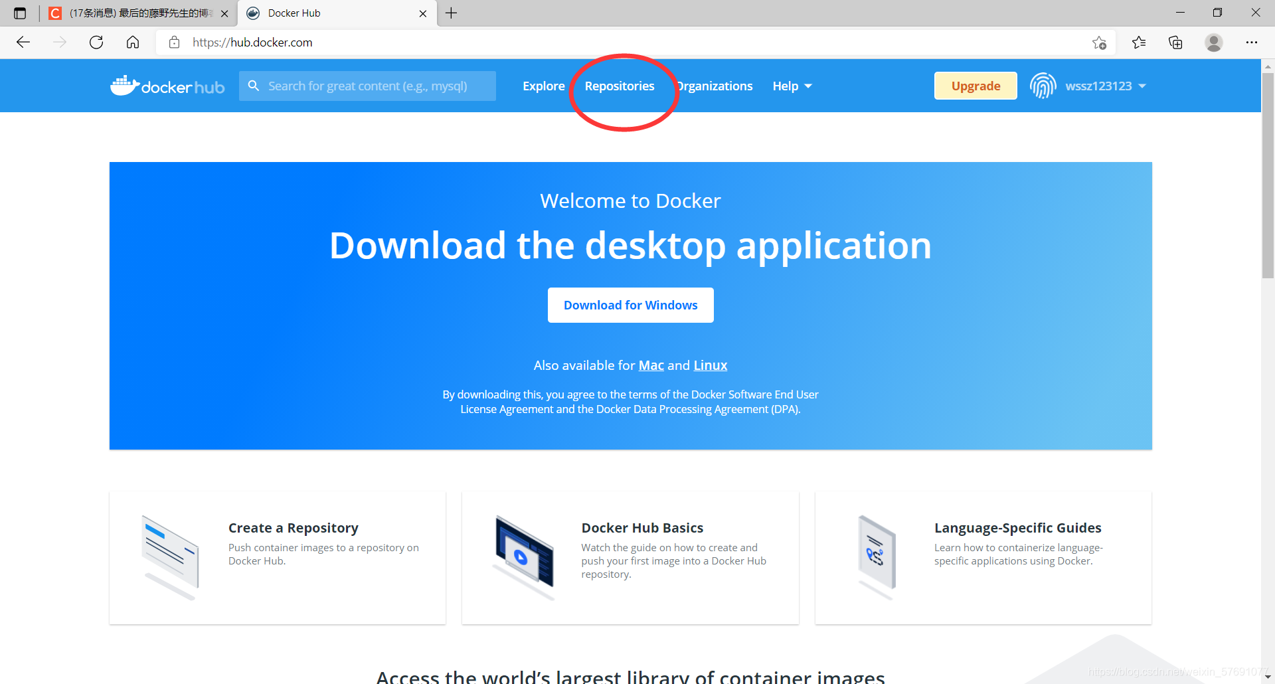
Task: Click 'Push container images to a repository' text
Action: [x=323, y=554]
